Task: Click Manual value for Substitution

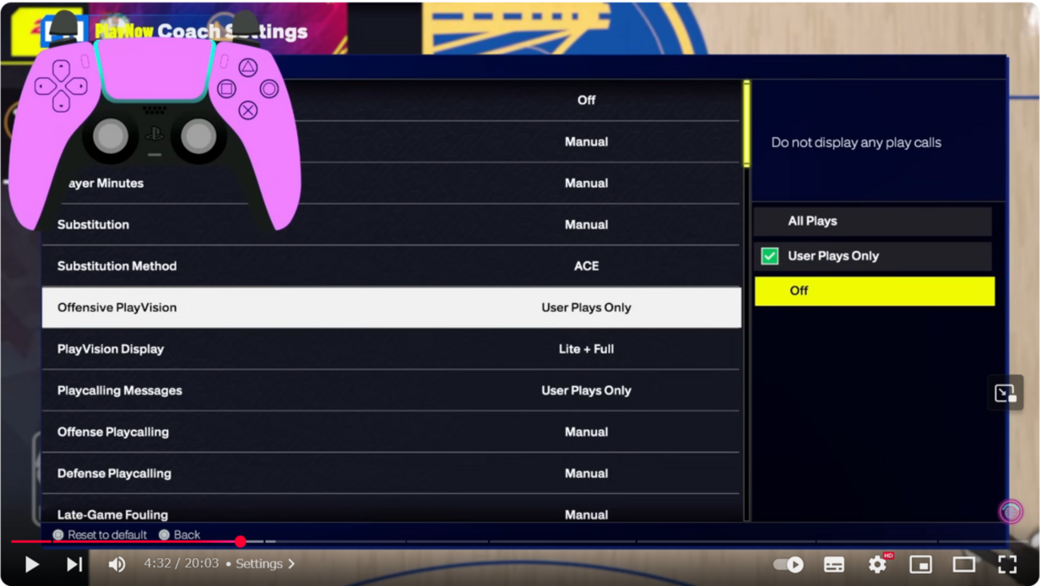Action: tap(586, 225)
